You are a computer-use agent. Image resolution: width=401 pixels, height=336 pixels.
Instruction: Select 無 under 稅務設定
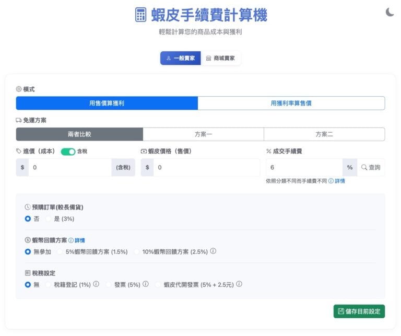tap(28, 285)
